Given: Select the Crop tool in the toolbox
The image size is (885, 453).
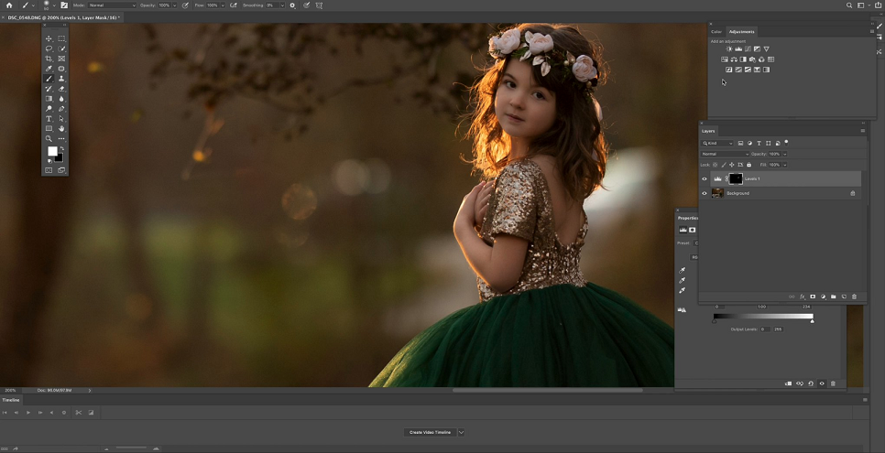Looking at the screenshot, I should point(49,59).
